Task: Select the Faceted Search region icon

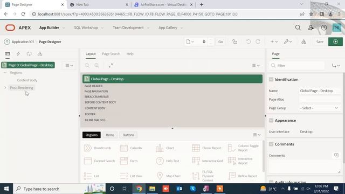Action: 87,161
